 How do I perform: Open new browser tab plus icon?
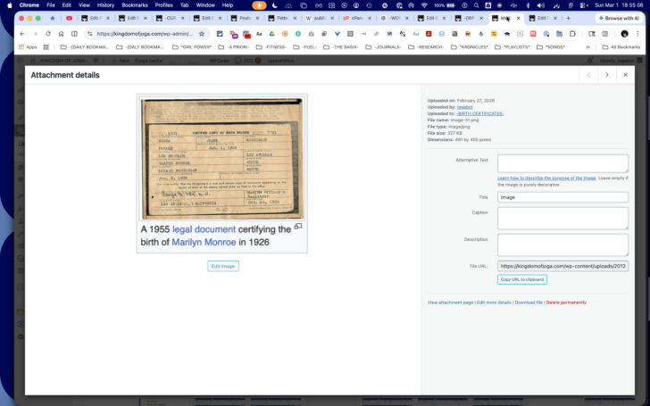point(569,18)
